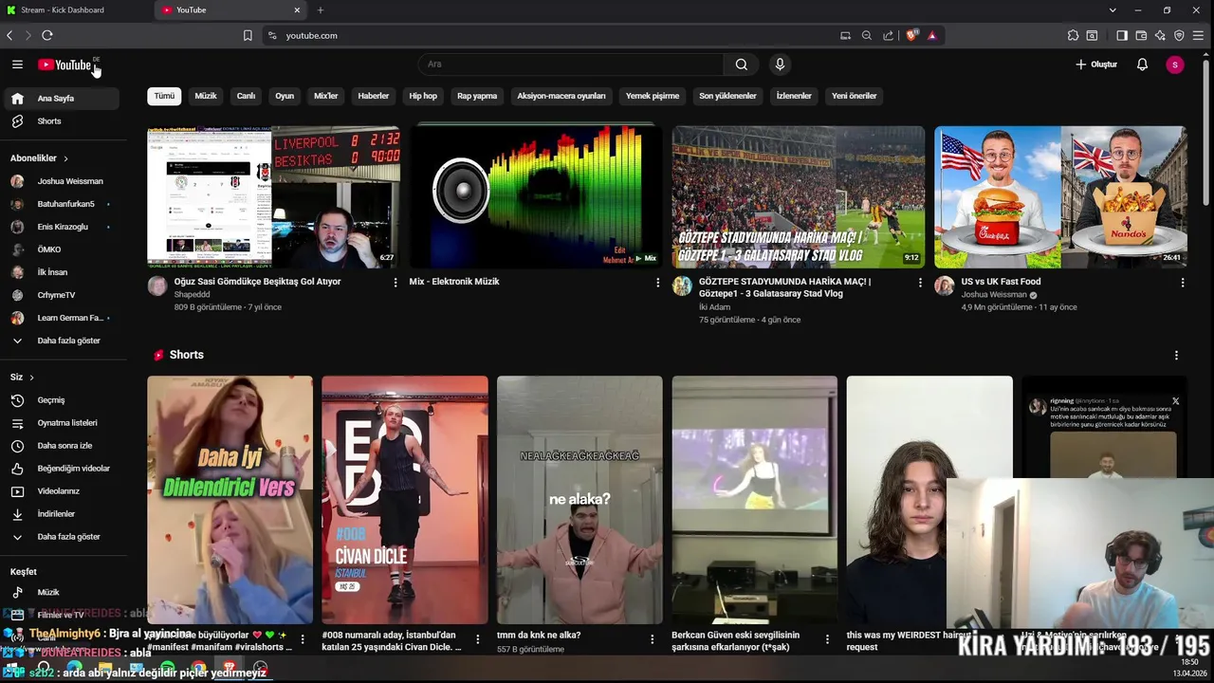Bookmark this page with bookmark icon

tap(248, 35)
